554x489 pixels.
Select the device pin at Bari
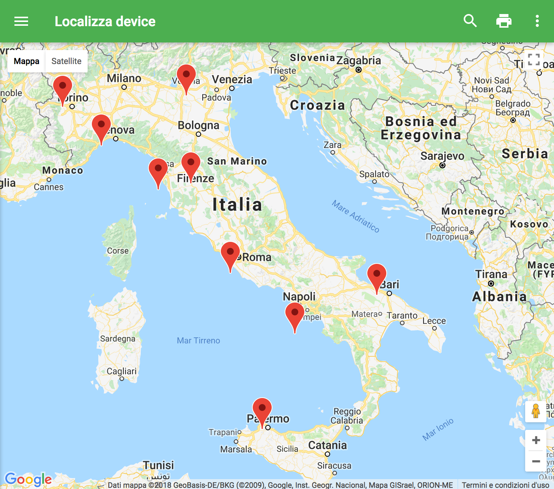point(377,275)
